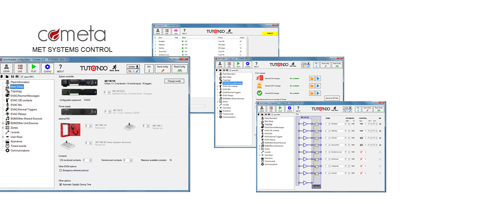478x205 pixels.
Task: Open Communications in Main Setup window tree
Action: [20, 150]
